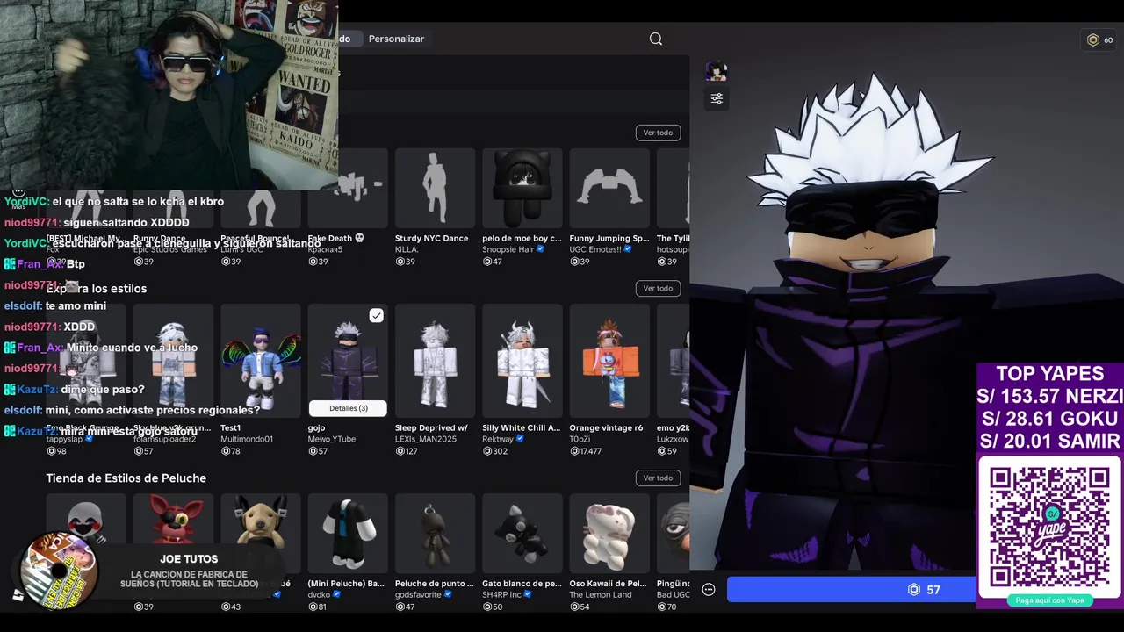Click creator name The Lemon Land
The image size is (1124, 632).
(x=601, y=594)
